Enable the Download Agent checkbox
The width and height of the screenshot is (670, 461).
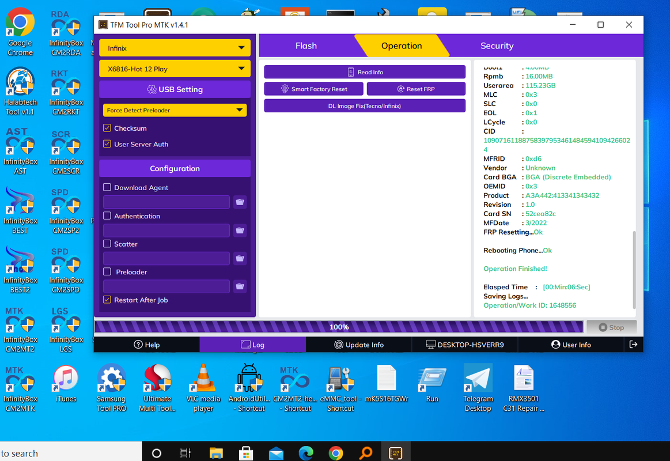point(107,187)
